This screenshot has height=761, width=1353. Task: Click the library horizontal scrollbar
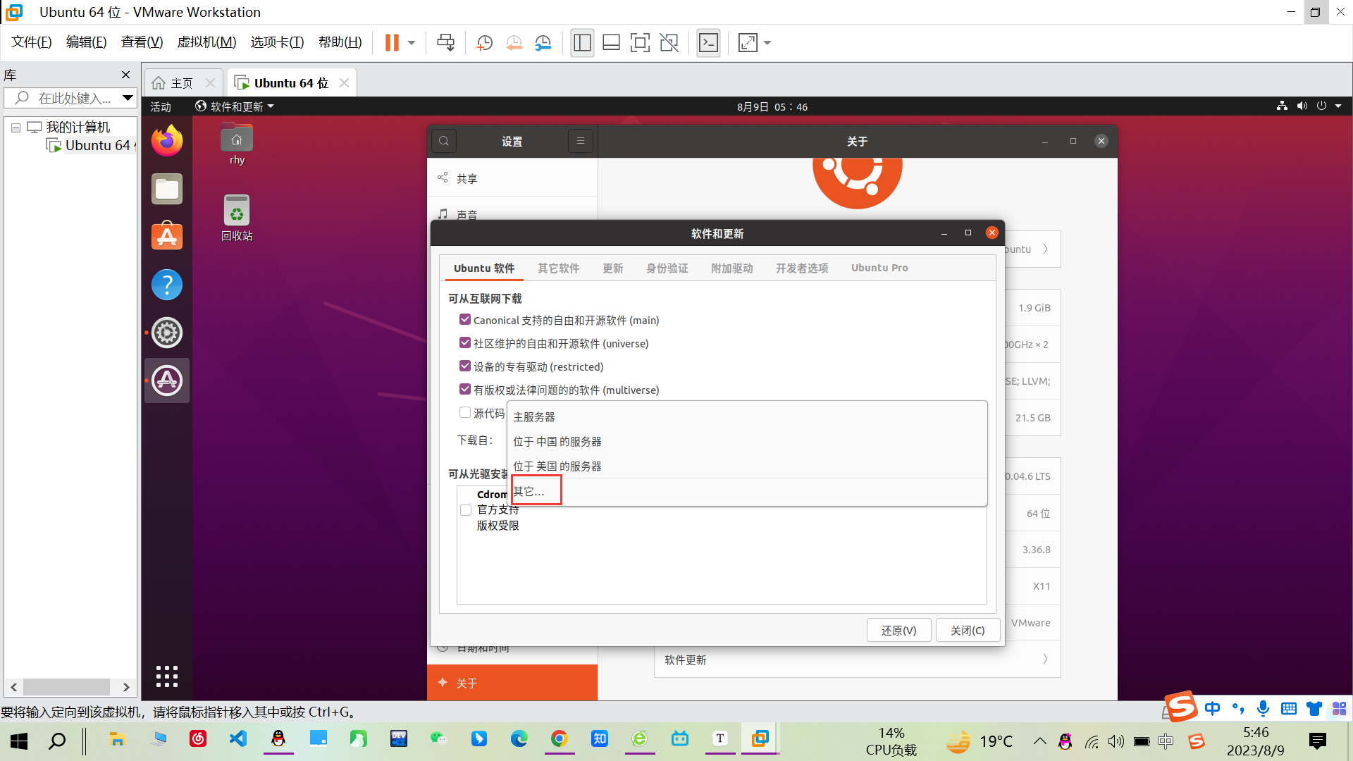click(x=66, y=687)
